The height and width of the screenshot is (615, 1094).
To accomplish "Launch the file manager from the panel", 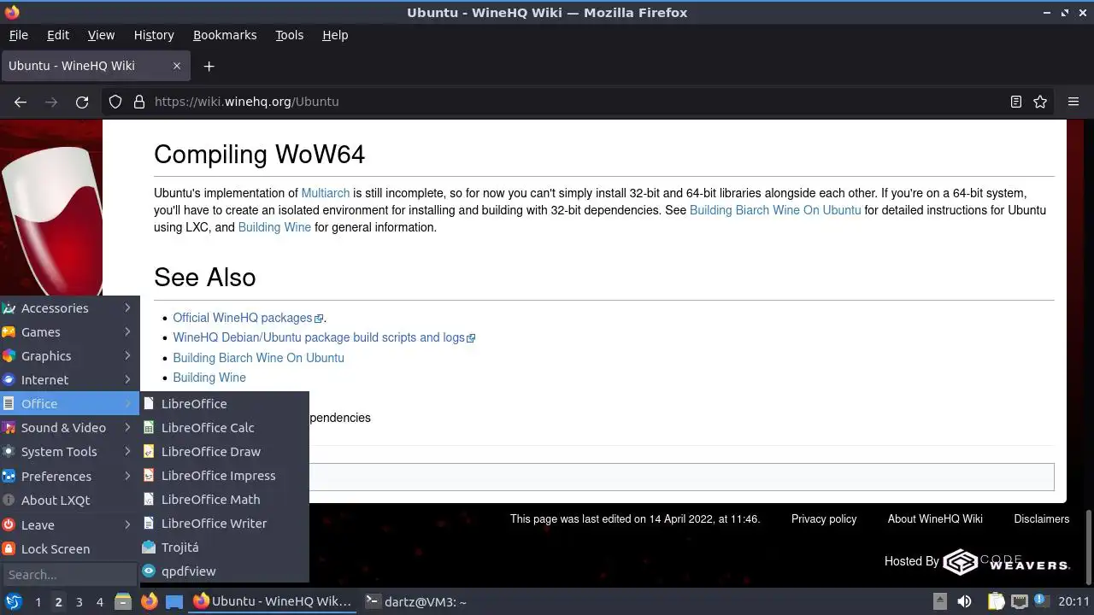I will pyautogui.click(x=123, y=601).
